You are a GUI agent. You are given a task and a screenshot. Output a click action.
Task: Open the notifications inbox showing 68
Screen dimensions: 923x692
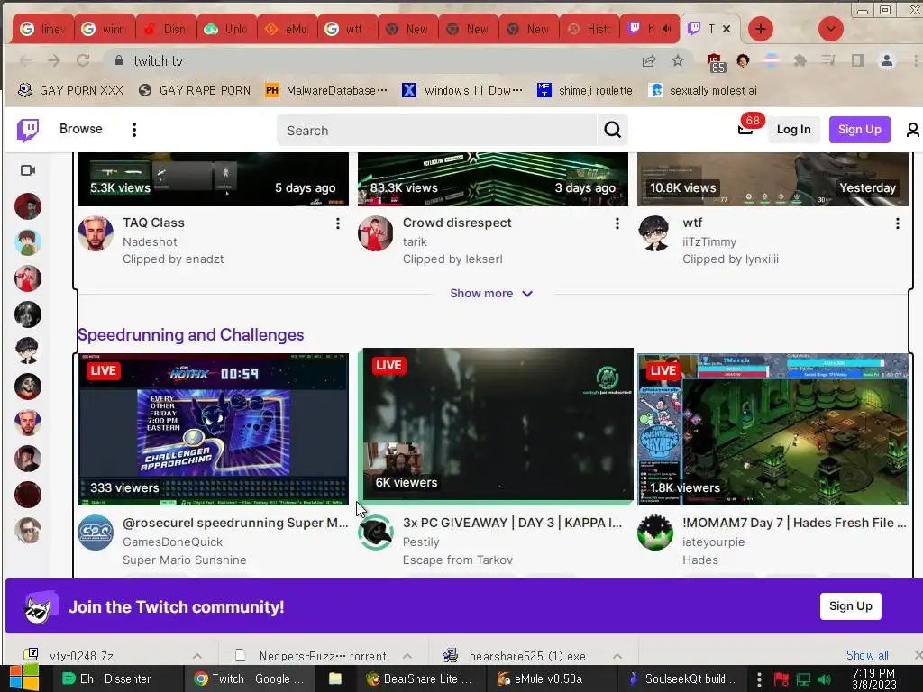click(745, 130)
